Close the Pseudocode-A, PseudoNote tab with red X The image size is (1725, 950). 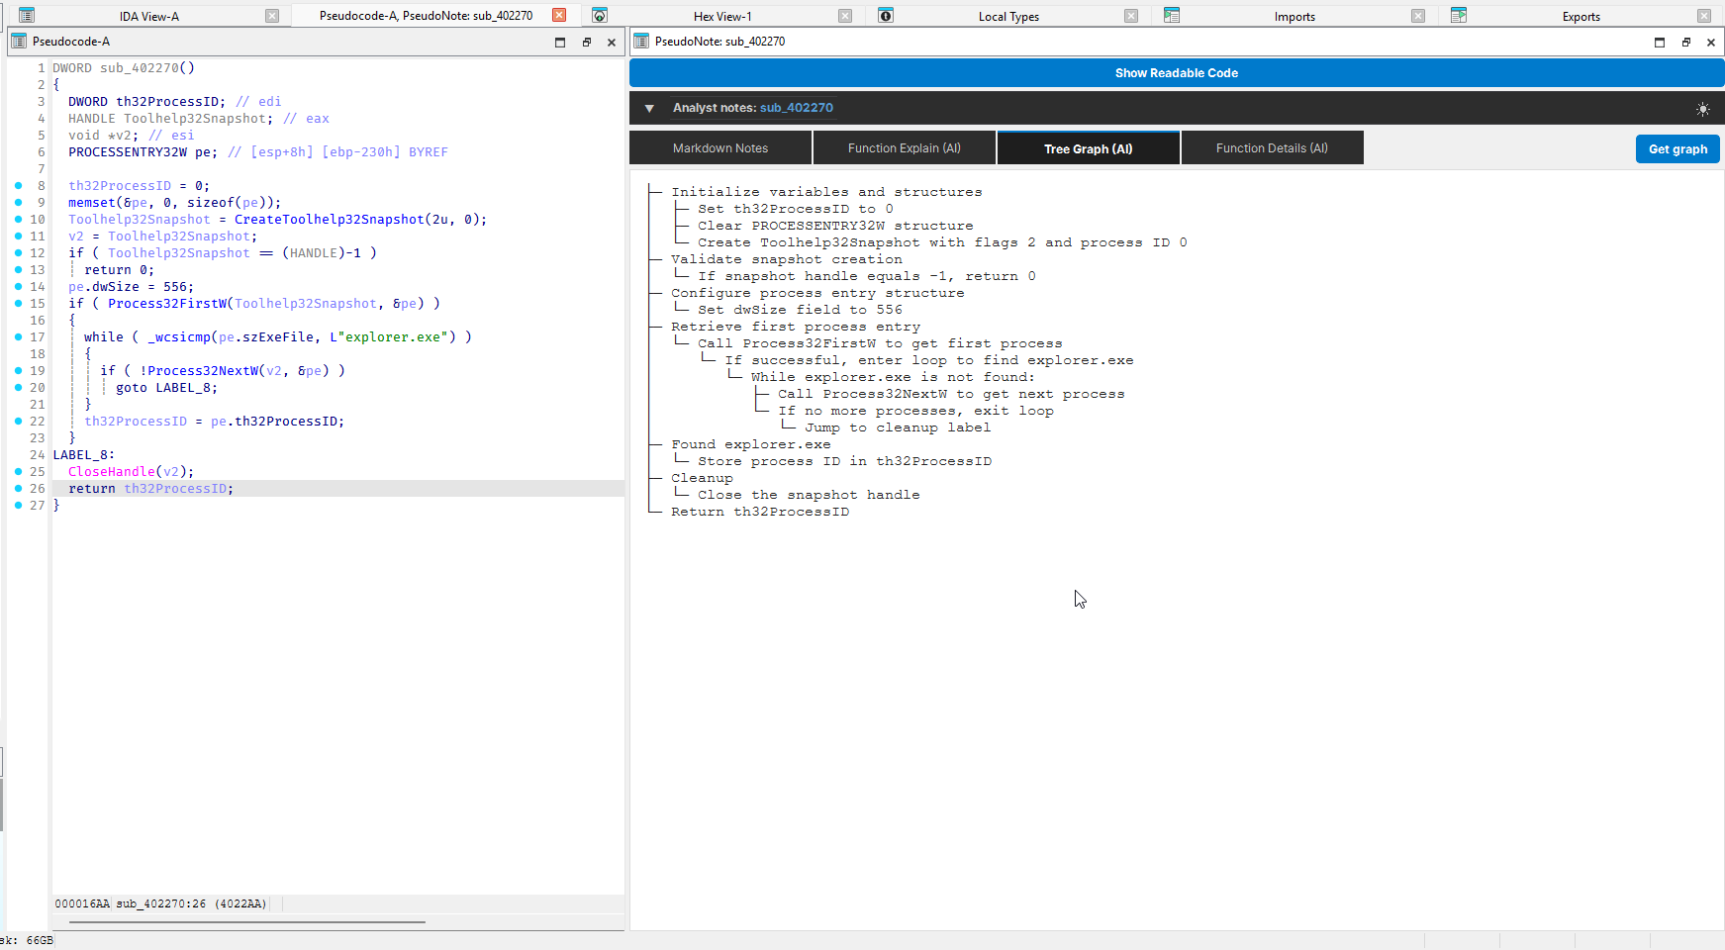click(559, 15)
